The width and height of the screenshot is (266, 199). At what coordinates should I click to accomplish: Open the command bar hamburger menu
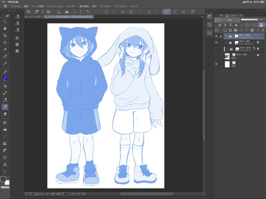tap(28, 12)
